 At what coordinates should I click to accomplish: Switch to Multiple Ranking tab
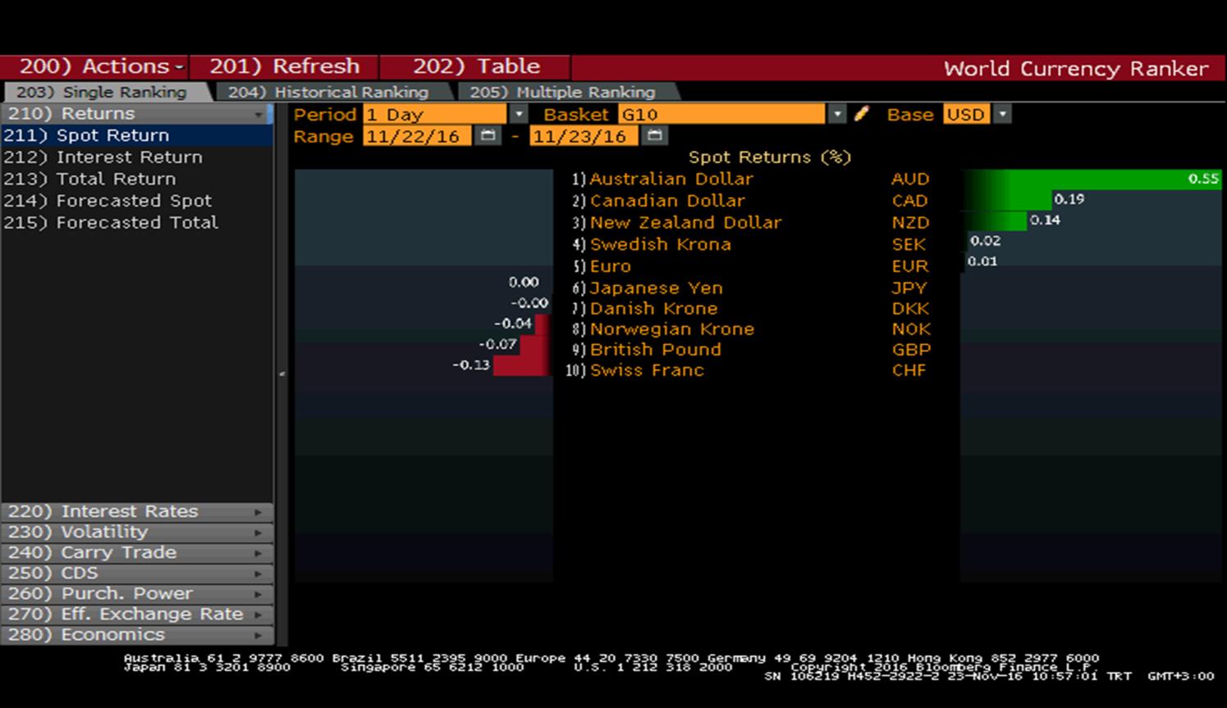coord(563,92)
